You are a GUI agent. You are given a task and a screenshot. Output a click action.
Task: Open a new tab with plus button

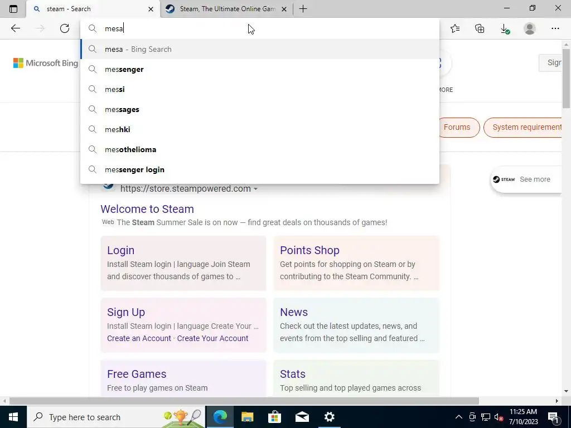[303, 9]
